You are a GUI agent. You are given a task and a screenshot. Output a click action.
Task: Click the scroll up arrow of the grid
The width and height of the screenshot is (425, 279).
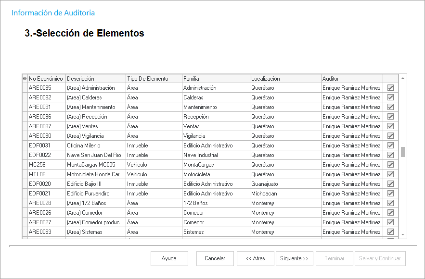coord(403,78)
